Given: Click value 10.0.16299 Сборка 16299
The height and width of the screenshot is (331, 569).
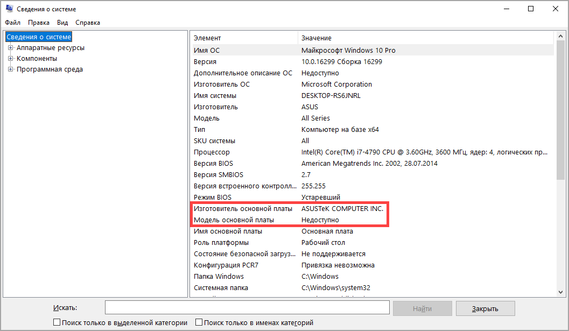Looking at the screenshot, I should click(342, 62).
